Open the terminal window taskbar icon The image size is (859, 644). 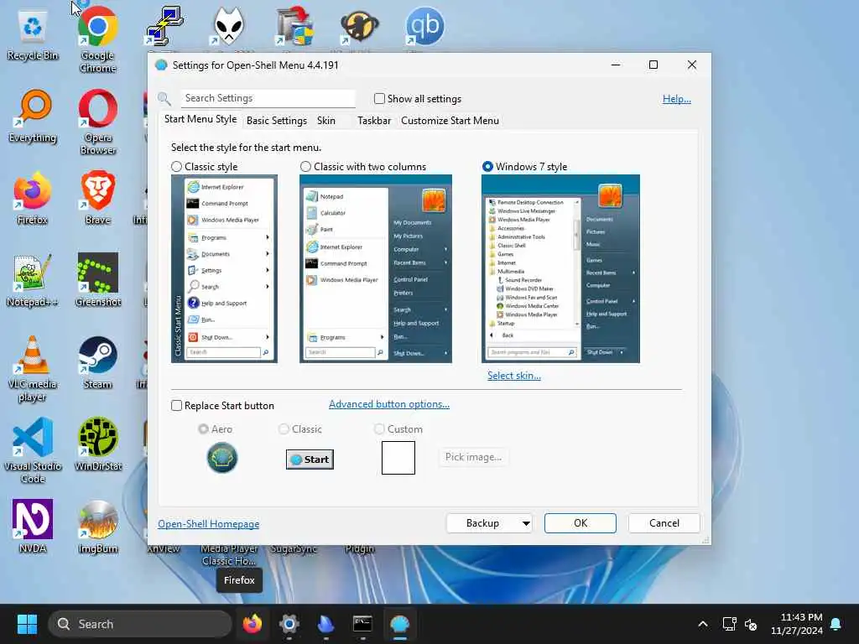click(362, 624)
